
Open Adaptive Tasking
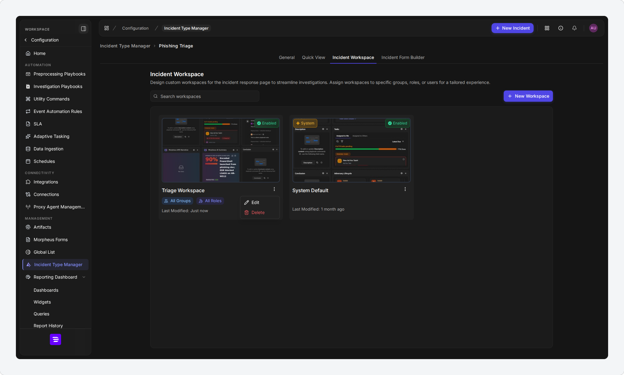point(55,136)
